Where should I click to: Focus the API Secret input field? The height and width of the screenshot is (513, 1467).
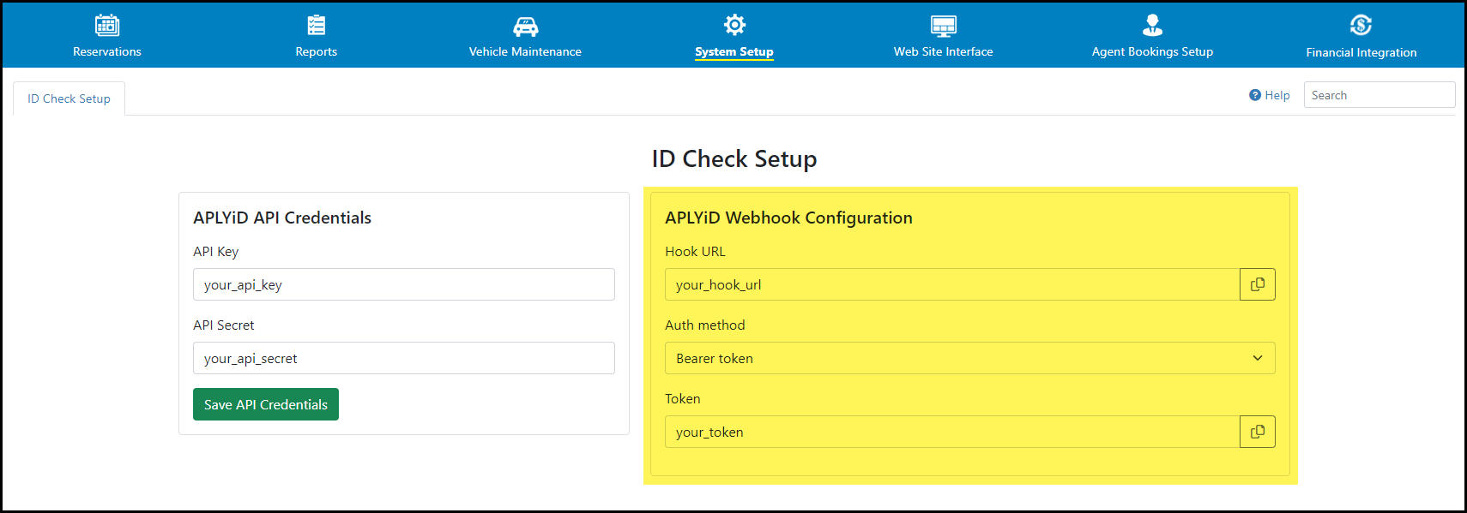[404, 358]
